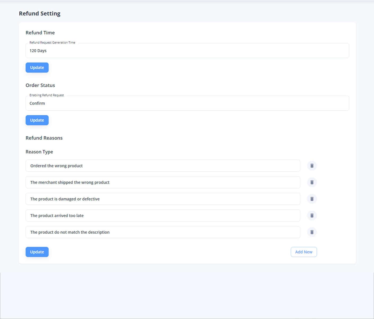Screen dimensions: 374x319
Task: Click Add New to create a refund reason
Action: [x=304, y=252]
